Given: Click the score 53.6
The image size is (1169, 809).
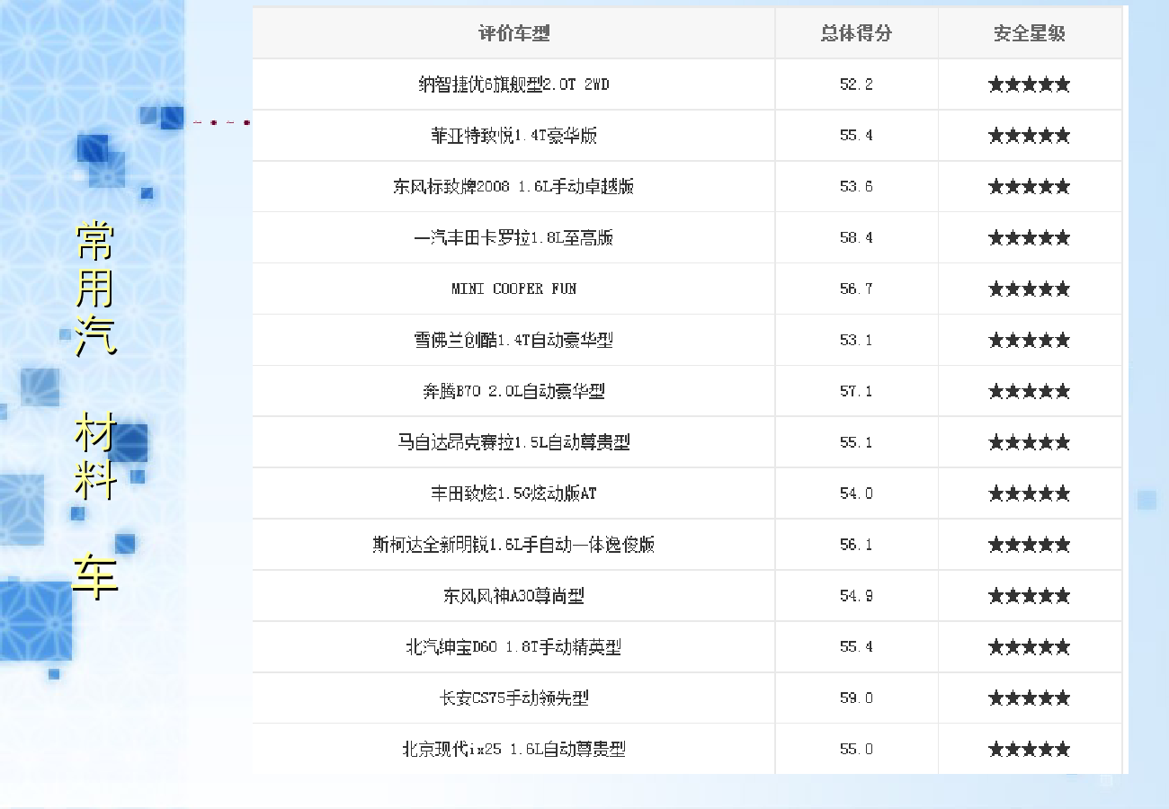Looking at the screenshot, I should 856,187.
